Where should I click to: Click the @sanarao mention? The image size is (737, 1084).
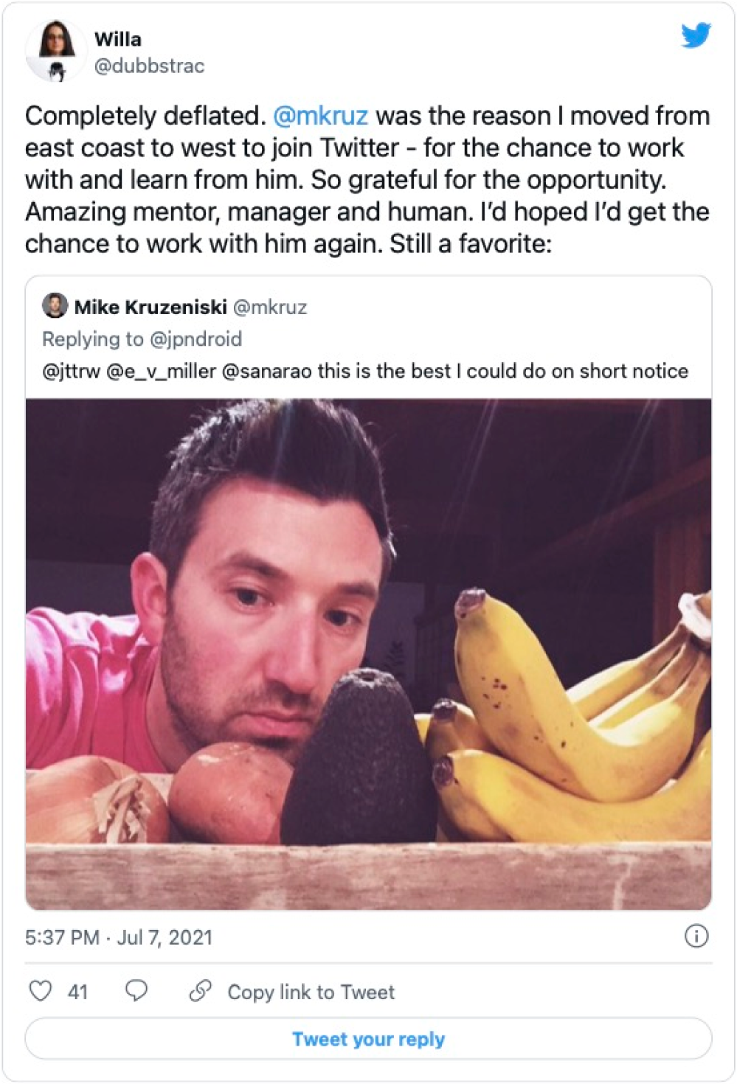(x=266, y=371)
